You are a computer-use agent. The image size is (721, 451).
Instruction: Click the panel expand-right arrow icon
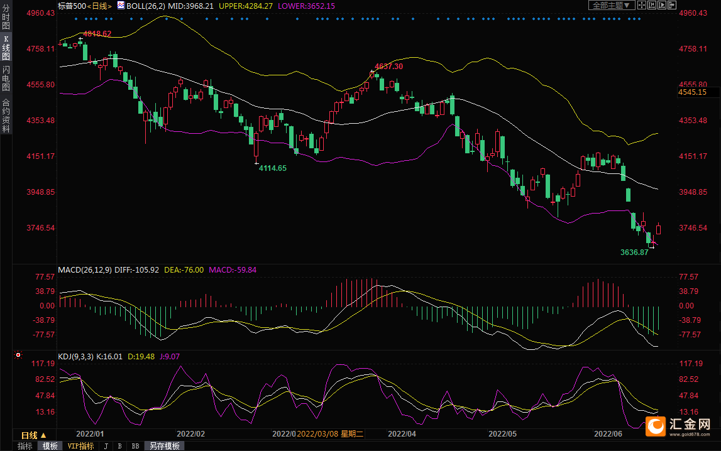(672, 5)
